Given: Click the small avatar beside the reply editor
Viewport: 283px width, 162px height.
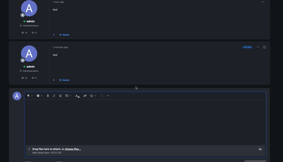Looking at the screenshot, I should click(17, 96).
